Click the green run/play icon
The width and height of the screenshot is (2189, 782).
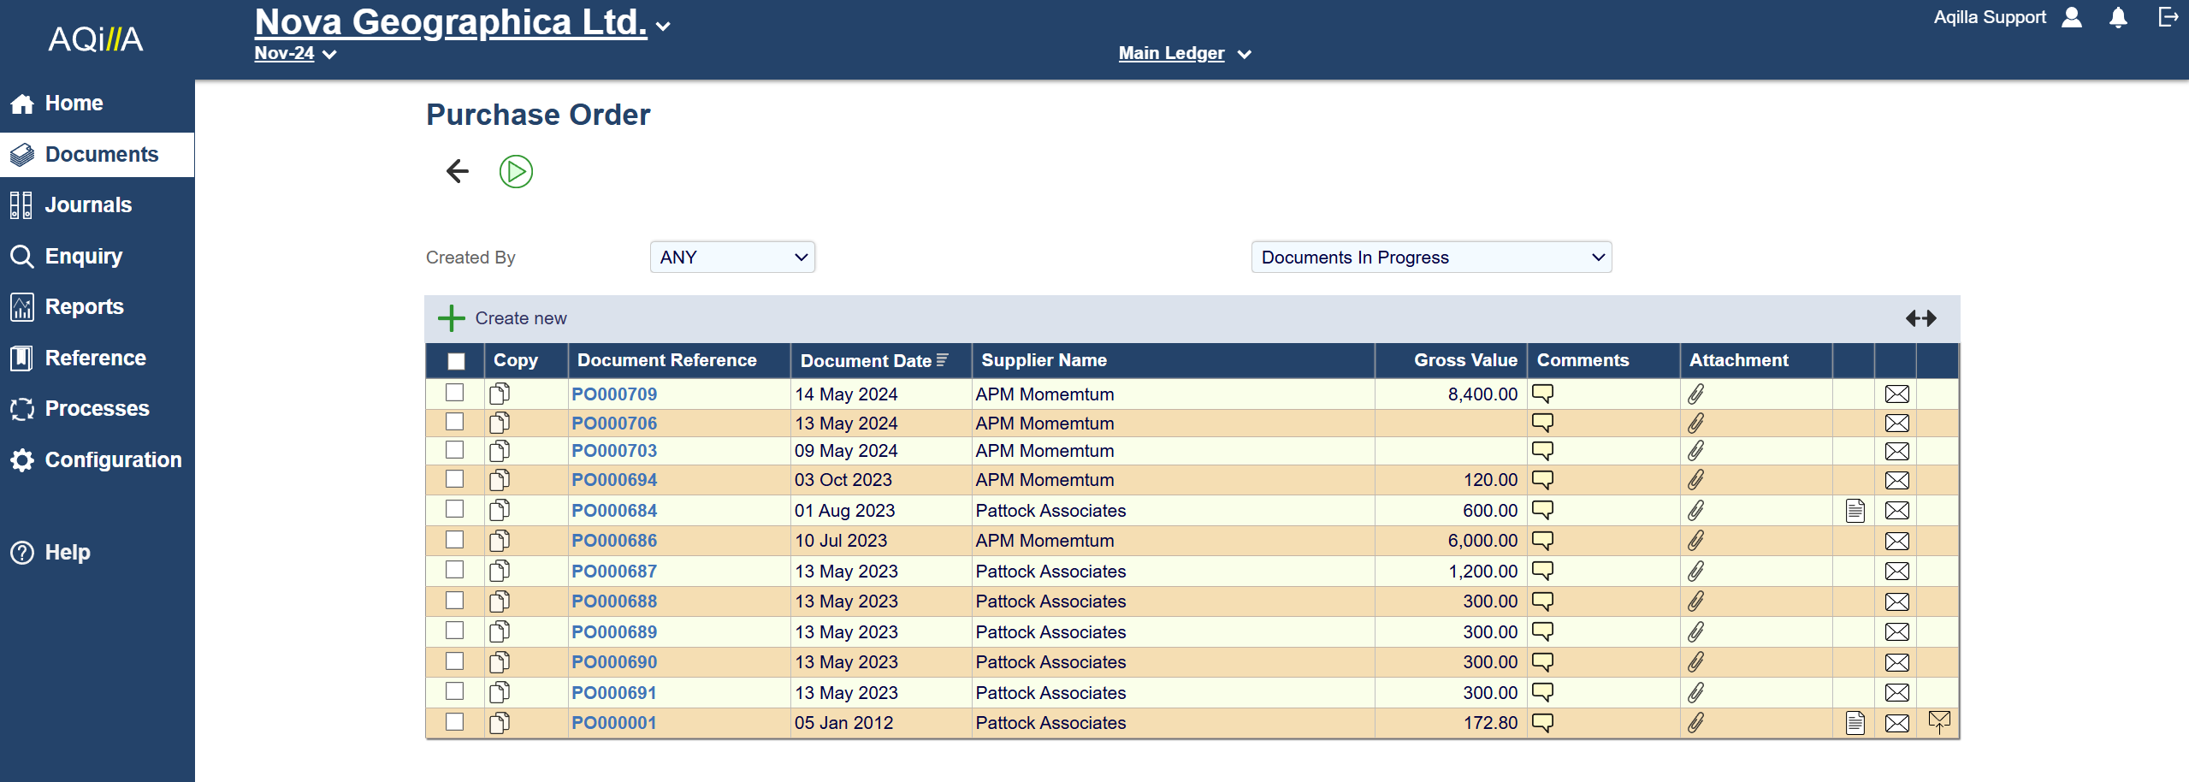click(x=516, y=172)
